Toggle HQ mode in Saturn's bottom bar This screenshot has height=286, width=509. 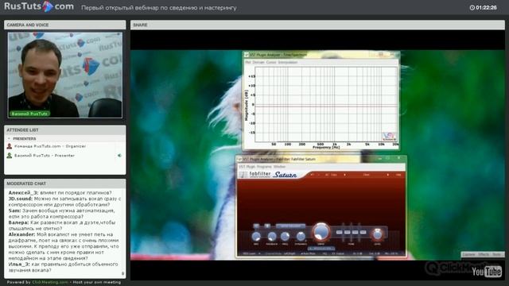(x=324, y=253)
